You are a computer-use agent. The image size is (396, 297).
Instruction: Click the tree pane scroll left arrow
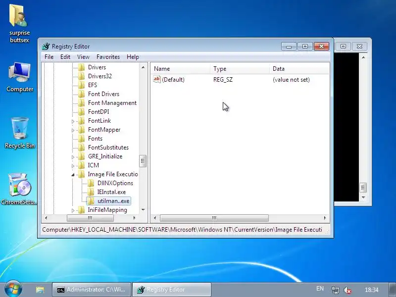(46, 218)
